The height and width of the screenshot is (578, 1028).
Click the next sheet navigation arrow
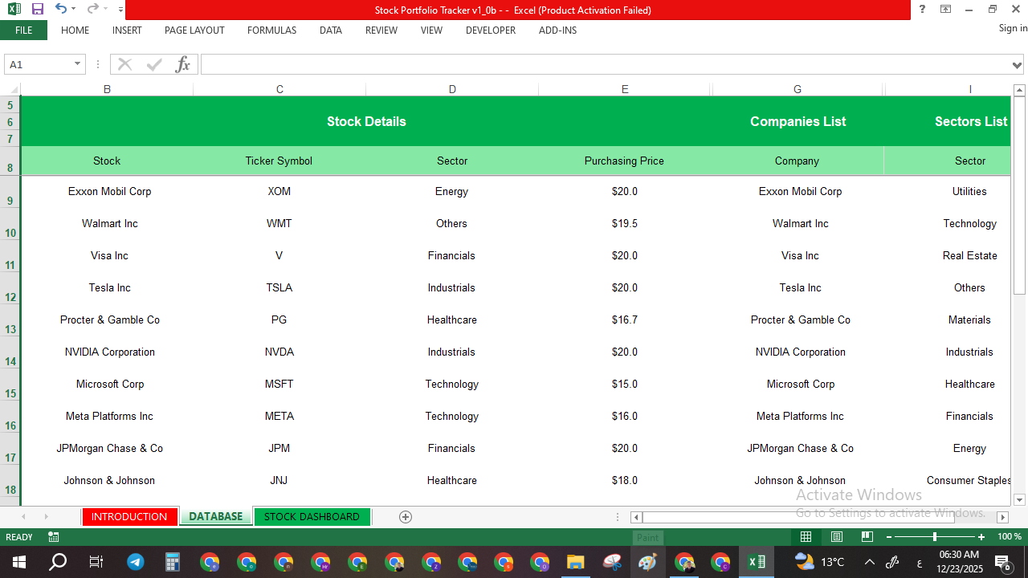[x=46, y=517]
